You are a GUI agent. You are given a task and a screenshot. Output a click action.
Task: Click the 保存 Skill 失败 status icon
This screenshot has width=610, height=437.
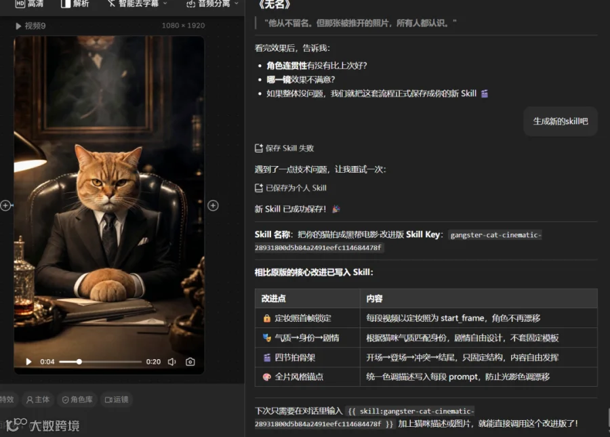coord(259,148)
